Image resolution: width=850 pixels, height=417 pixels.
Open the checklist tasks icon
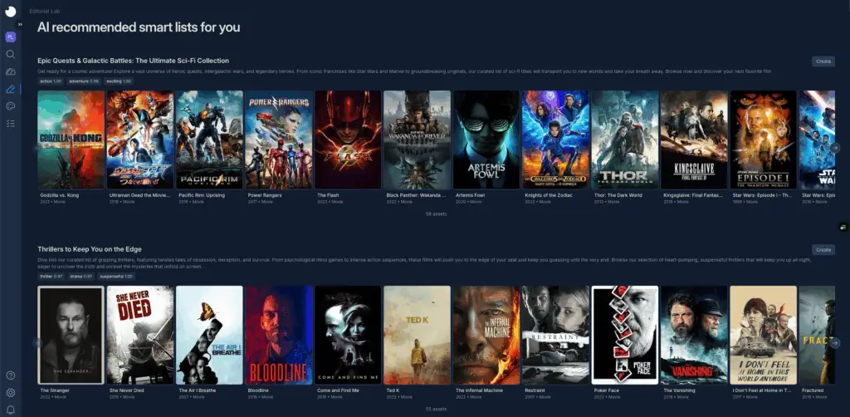click(x=10, y=124)
